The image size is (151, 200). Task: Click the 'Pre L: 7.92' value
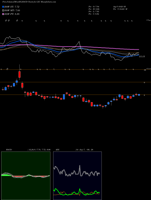click(94, 12)
